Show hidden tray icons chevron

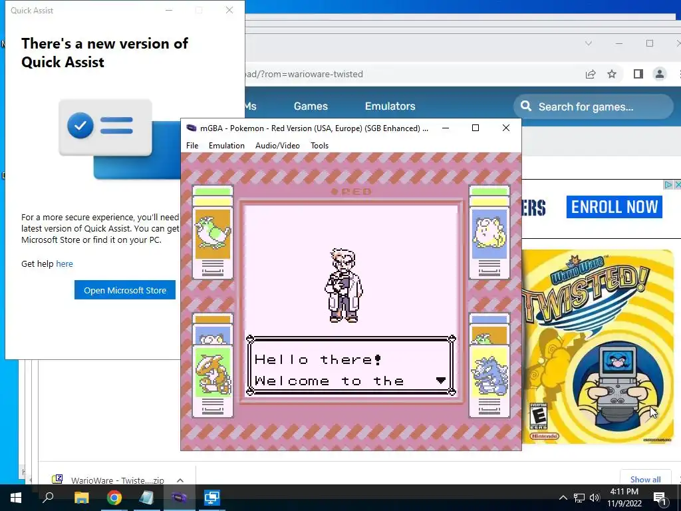(563, 498)
